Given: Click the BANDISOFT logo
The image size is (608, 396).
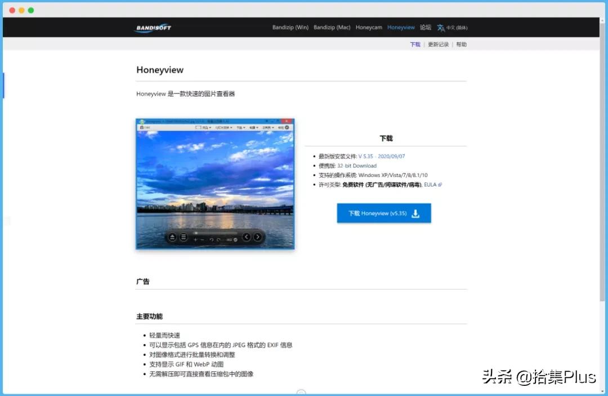Looking at the screenshot, I should 153,27.
